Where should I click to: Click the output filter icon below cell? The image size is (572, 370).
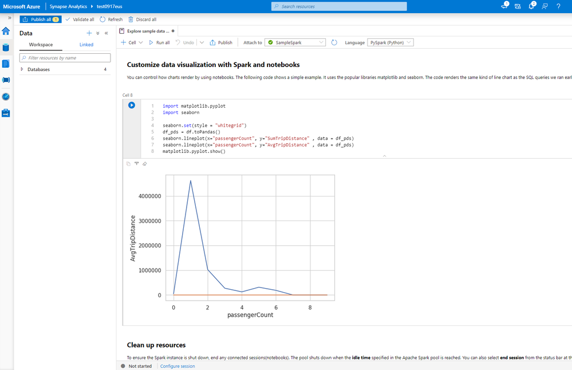[x=136, y=164]
